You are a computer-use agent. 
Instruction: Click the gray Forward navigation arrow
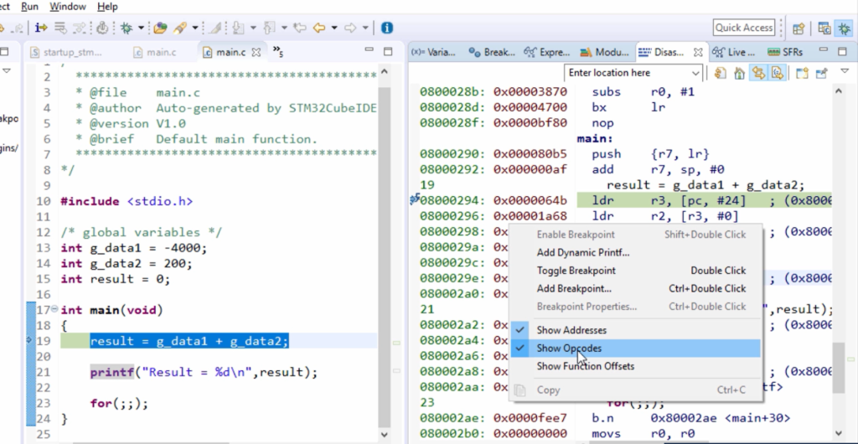coord(350,28)
